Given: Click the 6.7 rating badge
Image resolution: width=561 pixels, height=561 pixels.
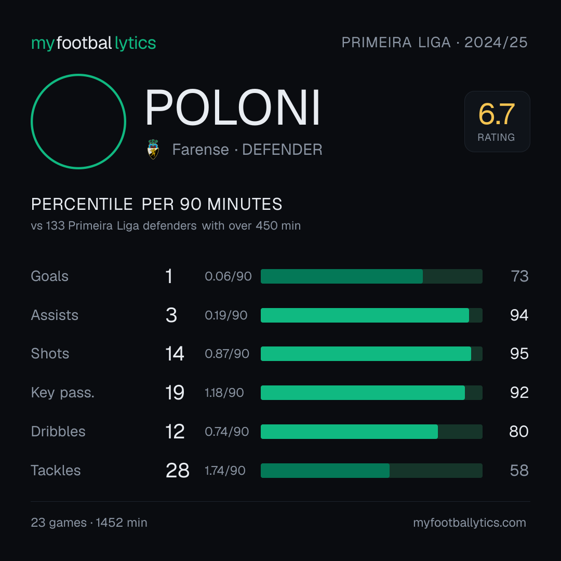Looking at the screenshot, I should coord(497,122).
